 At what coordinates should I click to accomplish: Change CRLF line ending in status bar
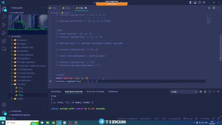click(x=164, y=119)
